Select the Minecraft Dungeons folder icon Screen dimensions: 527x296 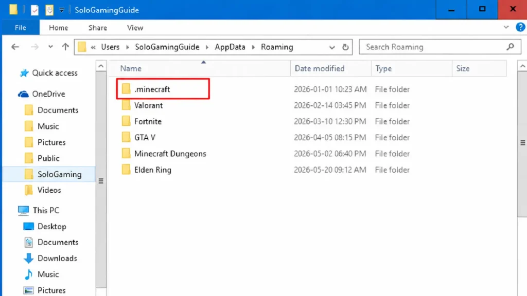[x=126, y=154]
